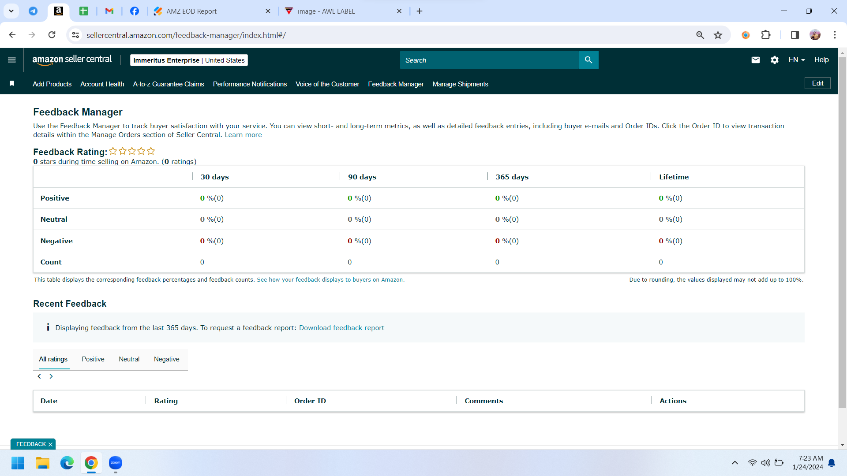Switch to the green spreadsheet pinned tab

pos(84,11)
